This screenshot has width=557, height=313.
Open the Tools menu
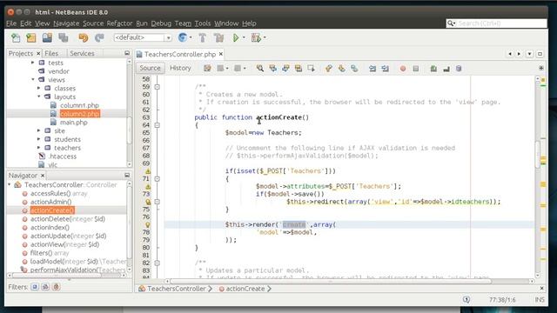[203, 23]
